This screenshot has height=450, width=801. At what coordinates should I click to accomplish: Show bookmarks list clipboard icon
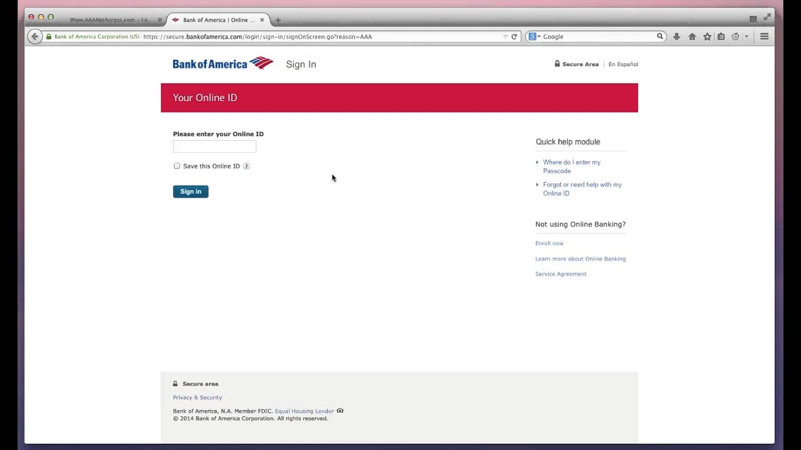721,37
